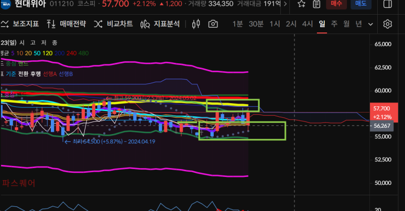Click the 코스피 market label
This screenshot has width=405, height=211.
86,4
